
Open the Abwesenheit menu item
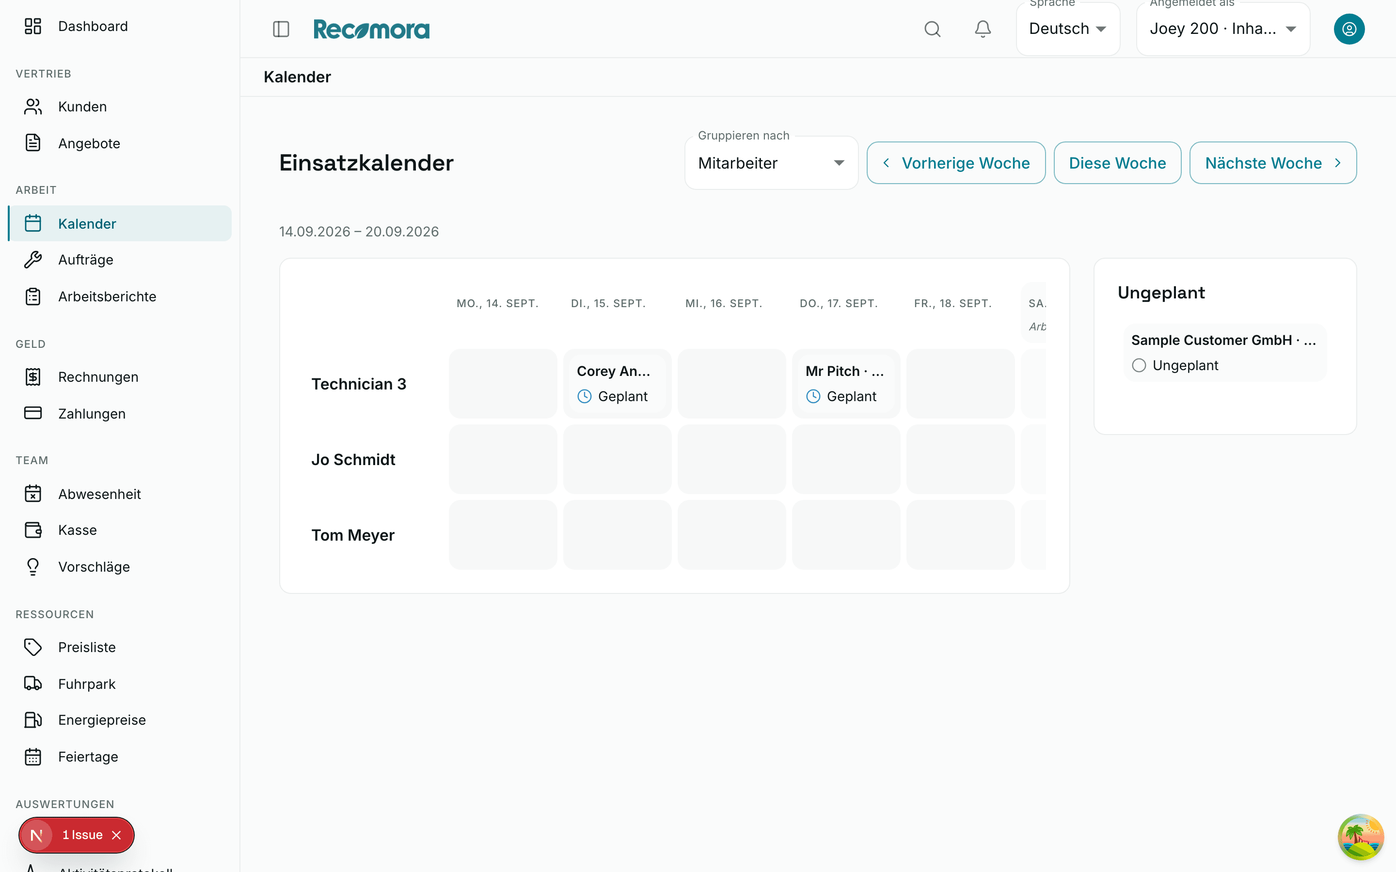click(120, 494)
